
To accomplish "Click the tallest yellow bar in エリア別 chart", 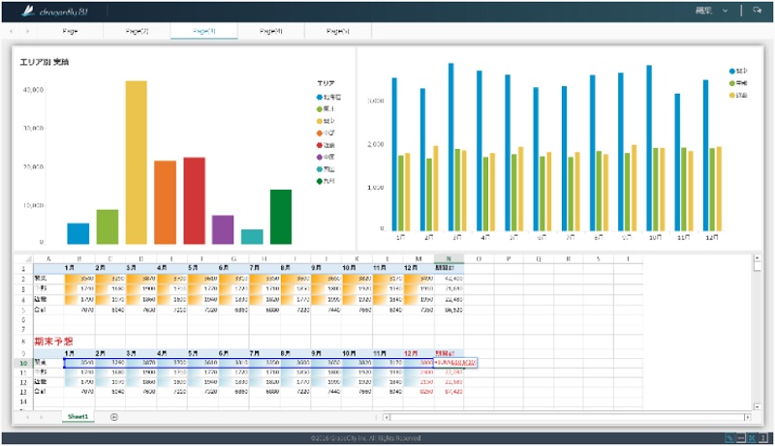I will (x=136, y=163).
